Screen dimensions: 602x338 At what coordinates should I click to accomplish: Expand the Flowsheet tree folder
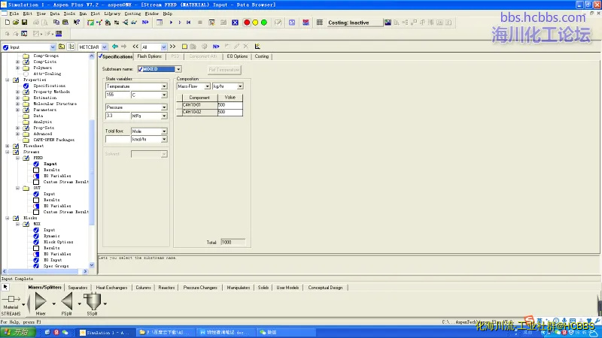coord(8,146)
